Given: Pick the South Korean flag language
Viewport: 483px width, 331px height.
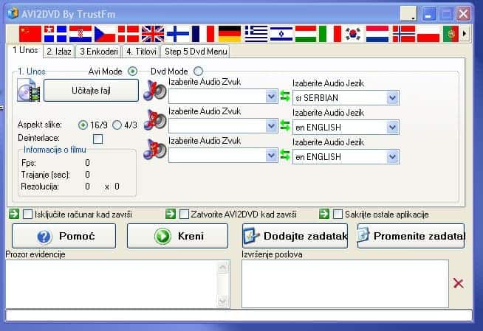Looking at the screenshot, I should 353,34.
